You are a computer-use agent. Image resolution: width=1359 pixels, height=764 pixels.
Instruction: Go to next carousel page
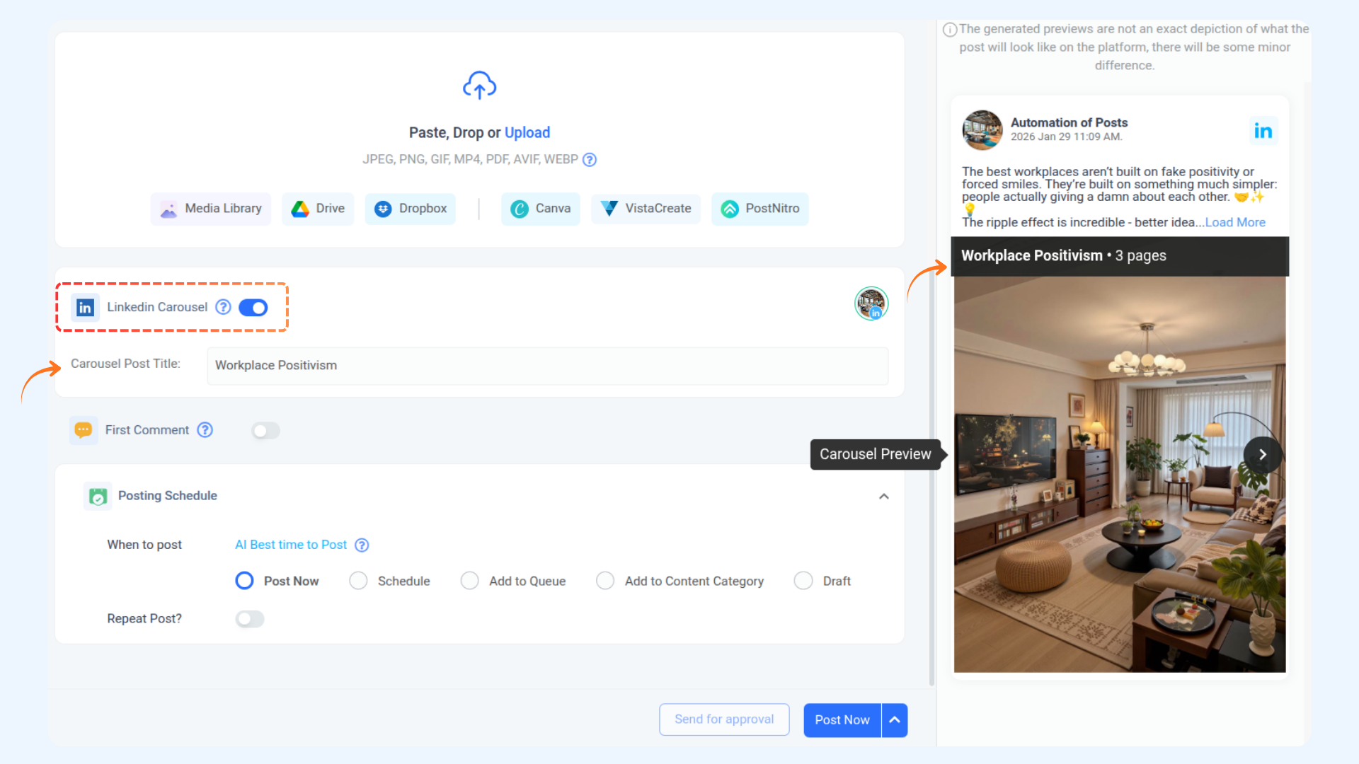[1262, 455]
